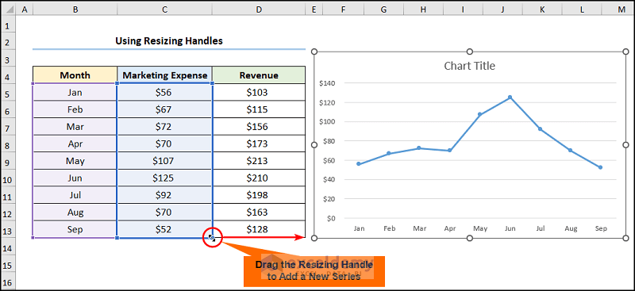This screenshot has height=291, width=635.
Task: Click the Marketing Expense header cell
Action: coord(165,75)
